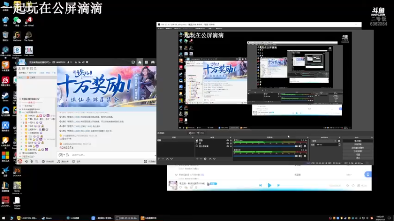Open the Windows Start button

(3, 218)
